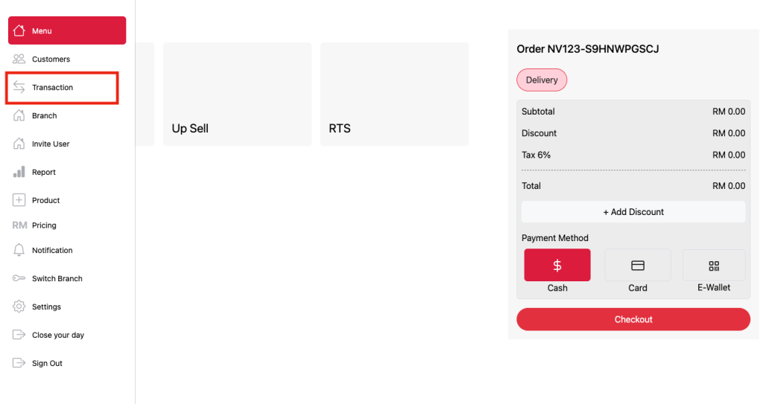Click the arrows icon beside Transaction
Screen dimensions: 763x404
coord(19,87)
